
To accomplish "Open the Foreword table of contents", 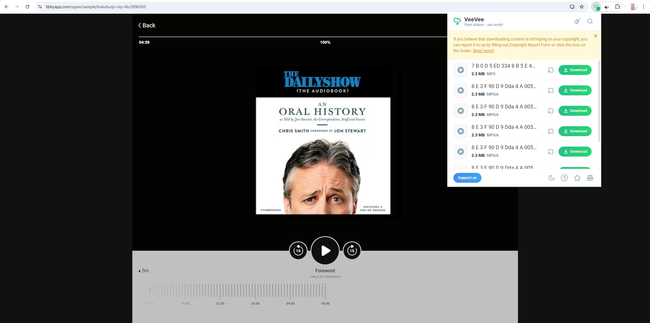I will point(325,273).
